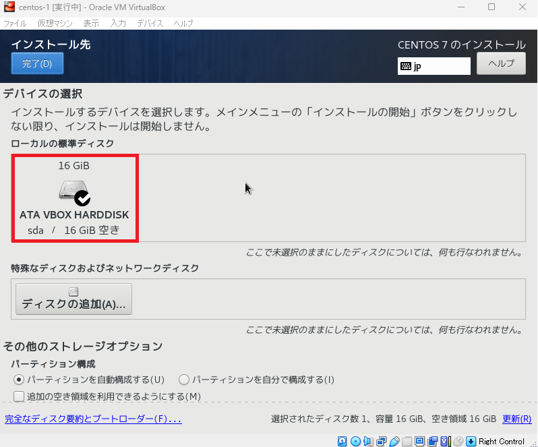Select パーティションを自動構成する radio button
Screen dimensions: 538x447
click(18, 380)
